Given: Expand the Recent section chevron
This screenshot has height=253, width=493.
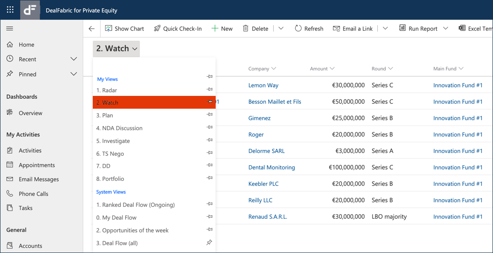Looking at the screenshot, I should (74, 59).
